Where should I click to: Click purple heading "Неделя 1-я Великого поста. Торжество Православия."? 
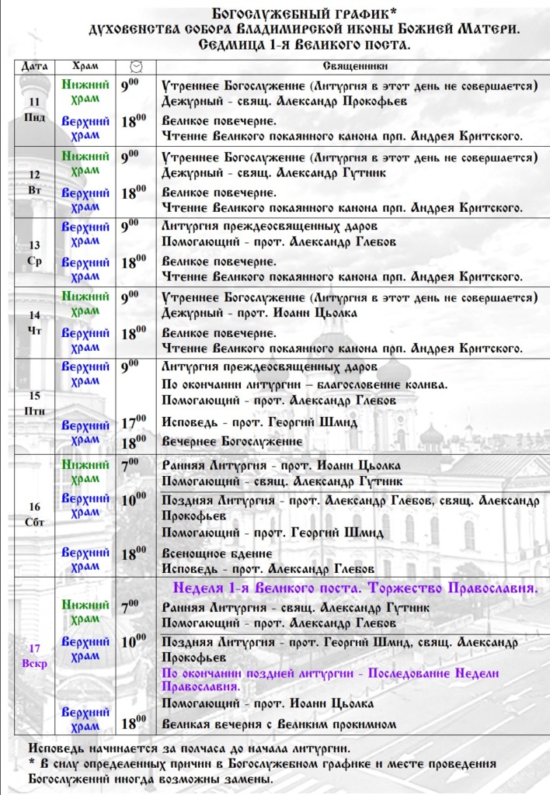tap(355, 588)
